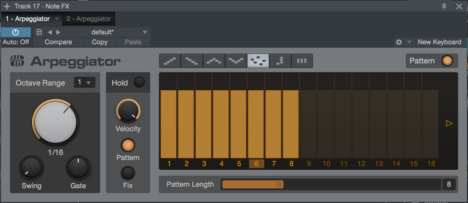468x203 pixels.
Task: Close the Note FX window
Action: [x=459, y=6]
